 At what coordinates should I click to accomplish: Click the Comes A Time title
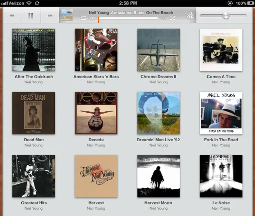coord(221,77)
